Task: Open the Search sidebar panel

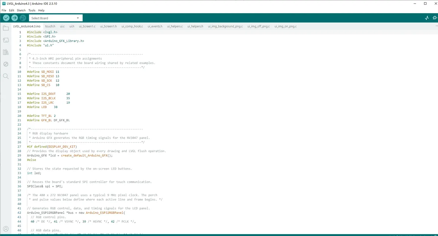Action: [x=6, y=76]
